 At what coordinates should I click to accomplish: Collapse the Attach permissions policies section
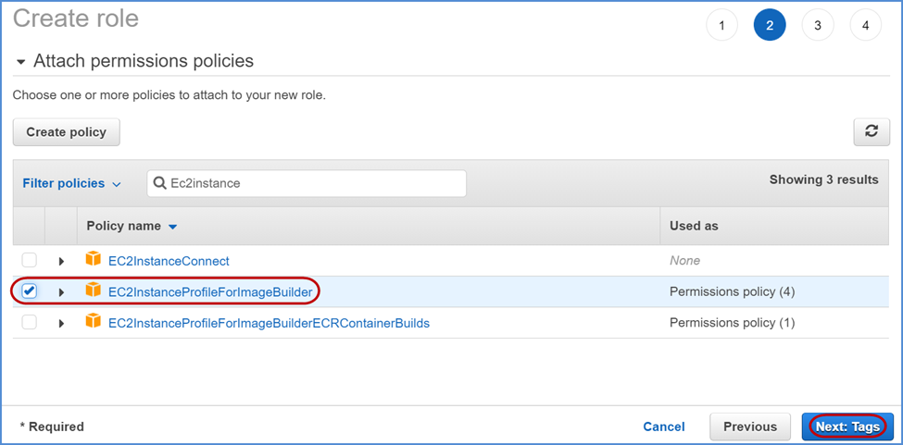pos(21,61)
